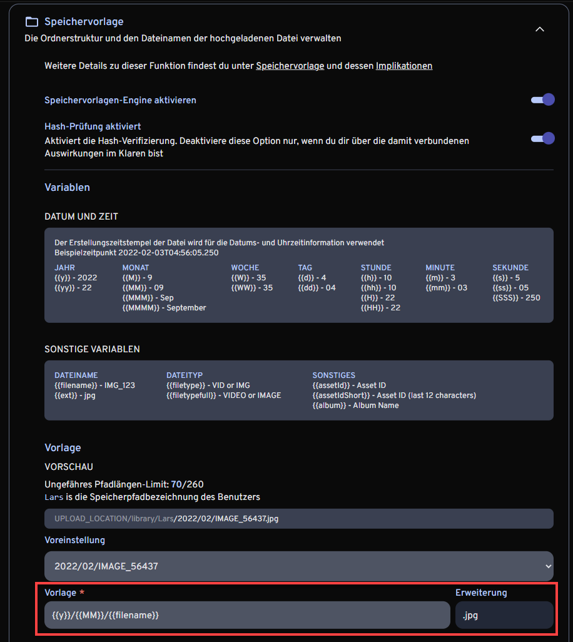Click the STUNDE column header
The width and height of the screenshot is (573, 642).
(x=376, y=268)
